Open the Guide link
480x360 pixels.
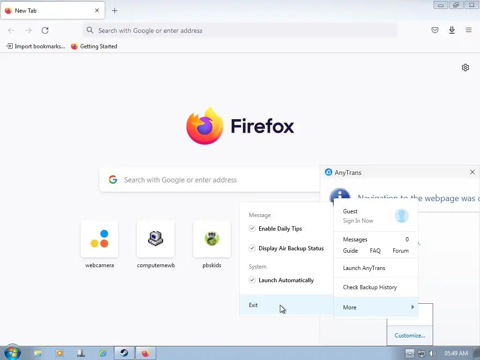[350, 251]
